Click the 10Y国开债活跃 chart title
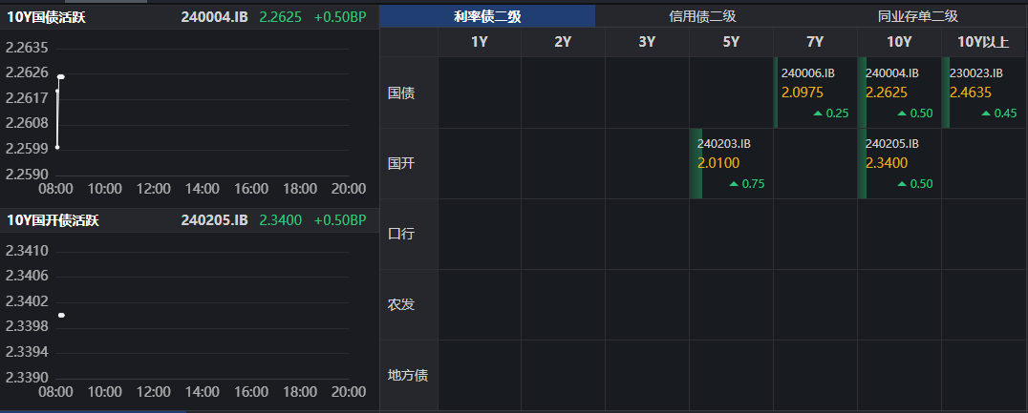1028x413 pixels. click(x=53, y=220)
